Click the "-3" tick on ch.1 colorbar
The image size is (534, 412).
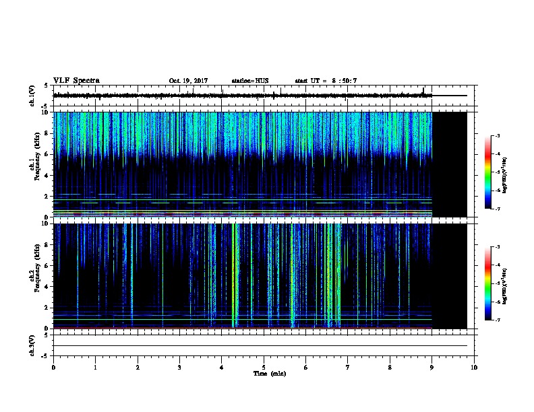pyautogui.click(x=497, y=135)
